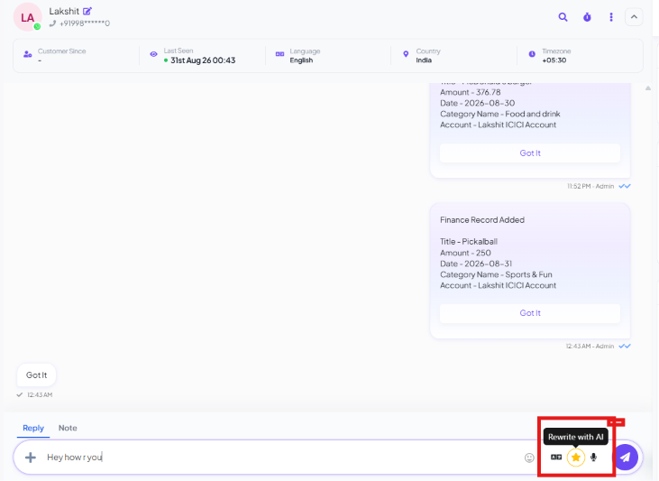
Task: Click the Title - Pickalball line
Action: pyautogui.click(x=469, y=242)
